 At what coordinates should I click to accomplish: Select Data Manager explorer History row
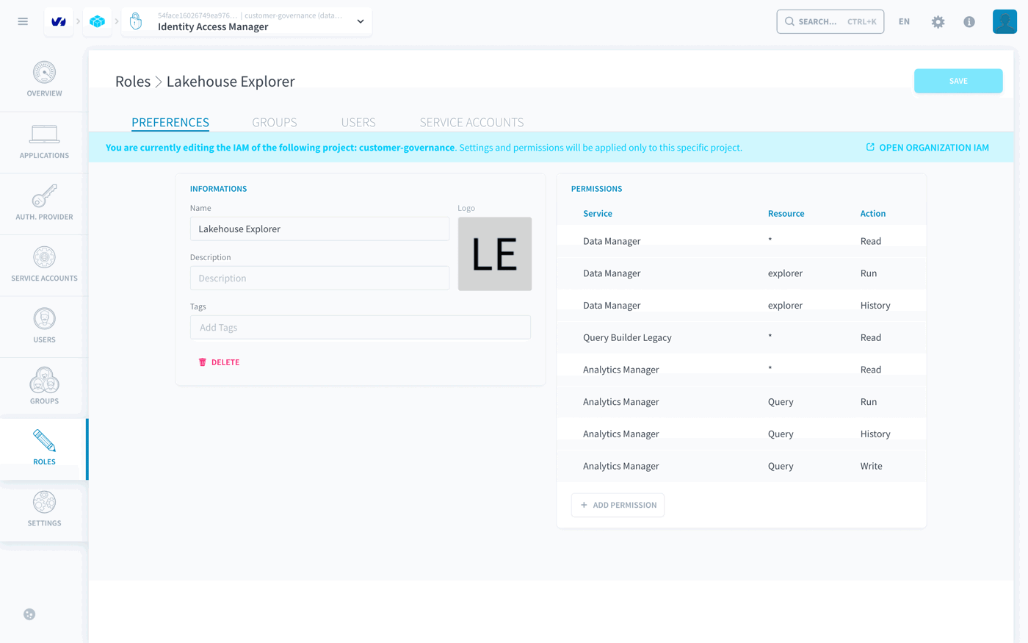(x=742, y=305)
